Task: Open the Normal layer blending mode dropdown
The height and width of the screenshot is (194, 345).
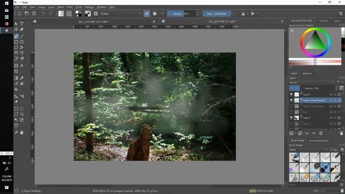Action: tap(312, 82)
